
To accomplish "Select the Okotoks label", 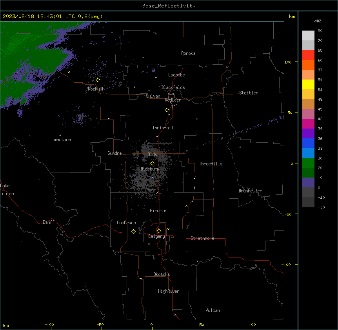I will click(x=162, y=274).
